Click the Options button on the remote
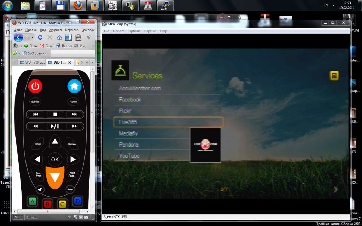362x226 pixels. [72, 144]
